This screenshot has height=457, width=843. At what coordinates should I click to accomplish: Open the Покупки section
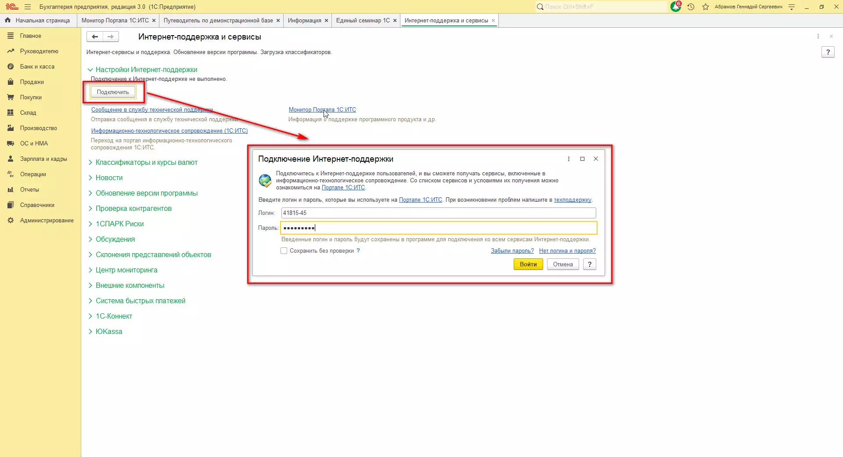(40, 98)
